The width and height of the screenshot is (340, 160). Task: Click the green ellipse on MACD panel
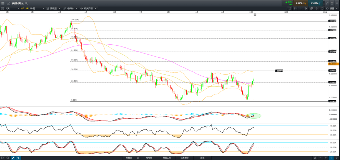coord(254,116)
